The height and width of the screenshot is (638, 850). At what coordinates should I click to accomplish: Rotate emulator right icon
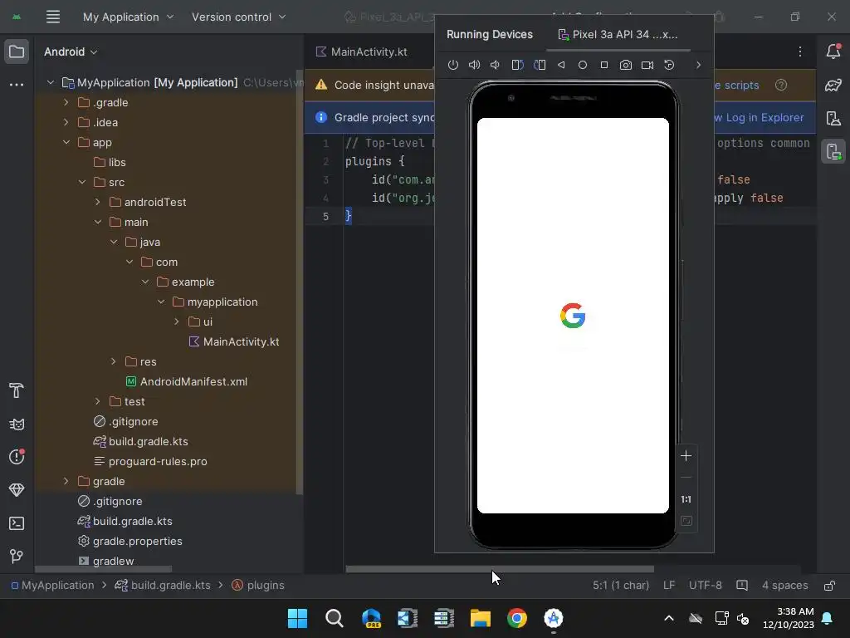pyautogui.click(x=540, y=65)
